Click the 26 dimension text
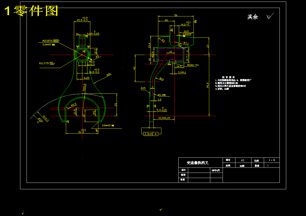Image resolution: width=306 pixels, height=216 pixels. 166,20
